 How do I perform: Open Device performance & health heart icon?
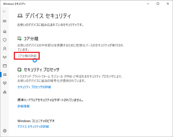4,83
